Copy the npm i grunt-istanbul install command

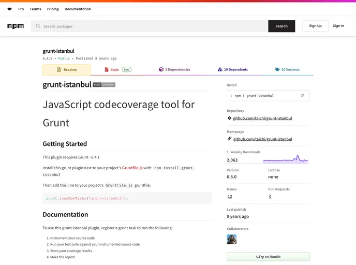pos(302,96)
